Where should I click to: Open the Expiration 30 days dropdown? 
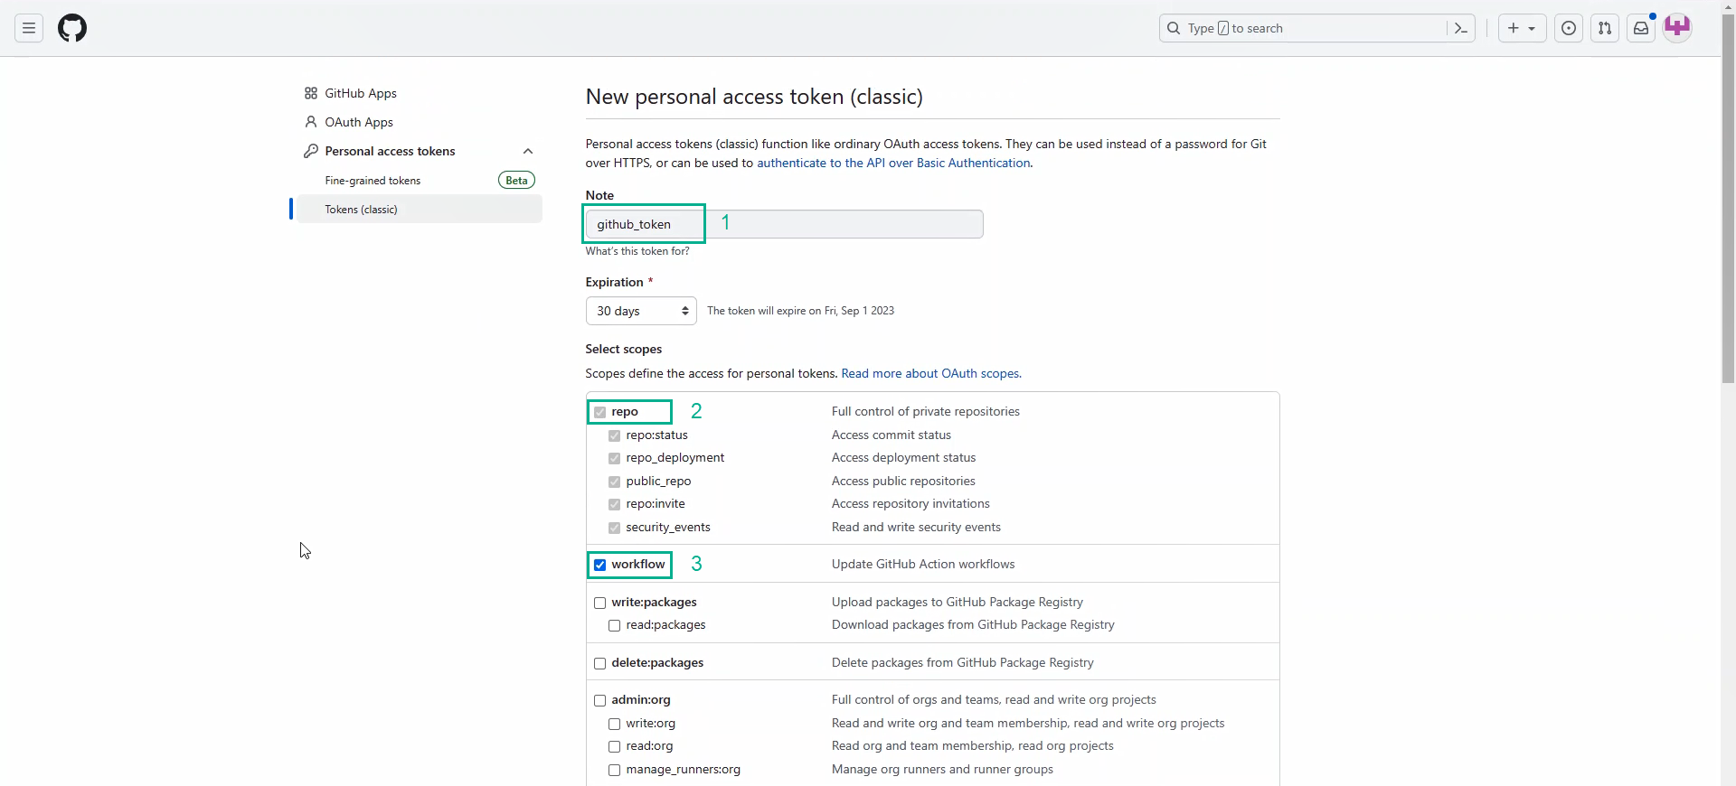(x=641, y=311)
